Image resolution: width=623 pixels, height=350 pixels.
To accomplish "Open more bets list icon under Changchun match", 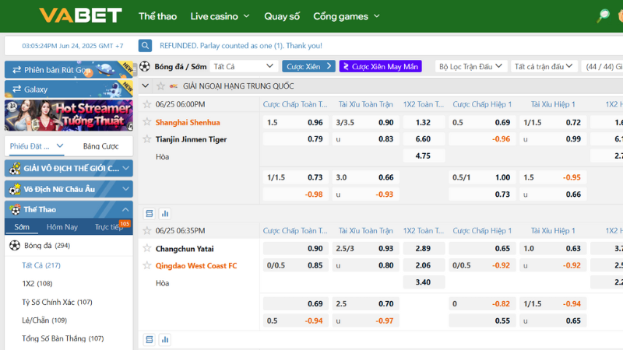I will pyautogui.click(x=150, y=340).
